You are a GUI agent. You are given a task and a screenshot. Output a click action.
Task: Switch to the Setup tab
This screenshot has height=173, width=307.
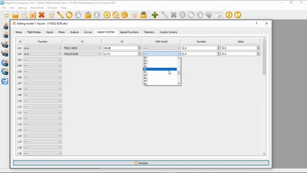pos(19,32)
